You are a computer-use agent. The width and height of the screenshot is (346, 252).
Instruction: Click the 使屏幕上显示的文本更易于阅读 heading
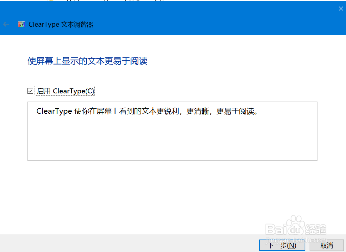[x=87, y=61]
